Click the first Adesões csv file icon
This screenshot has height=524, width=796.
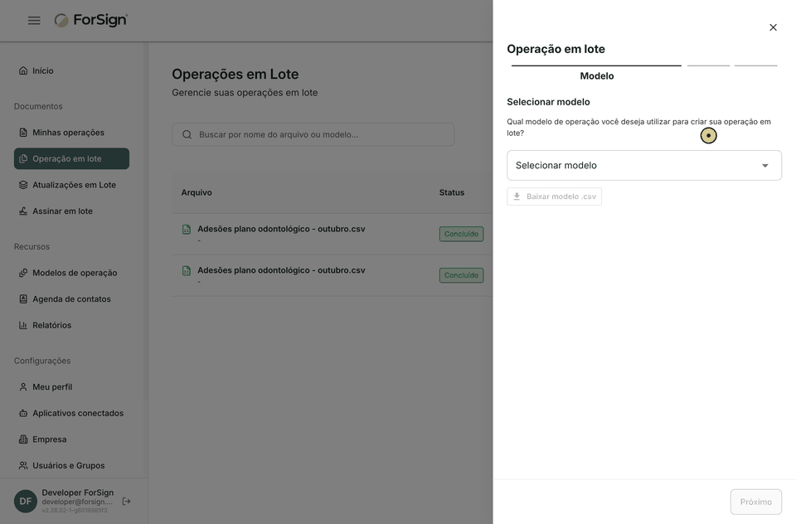[x=187, y=230]
